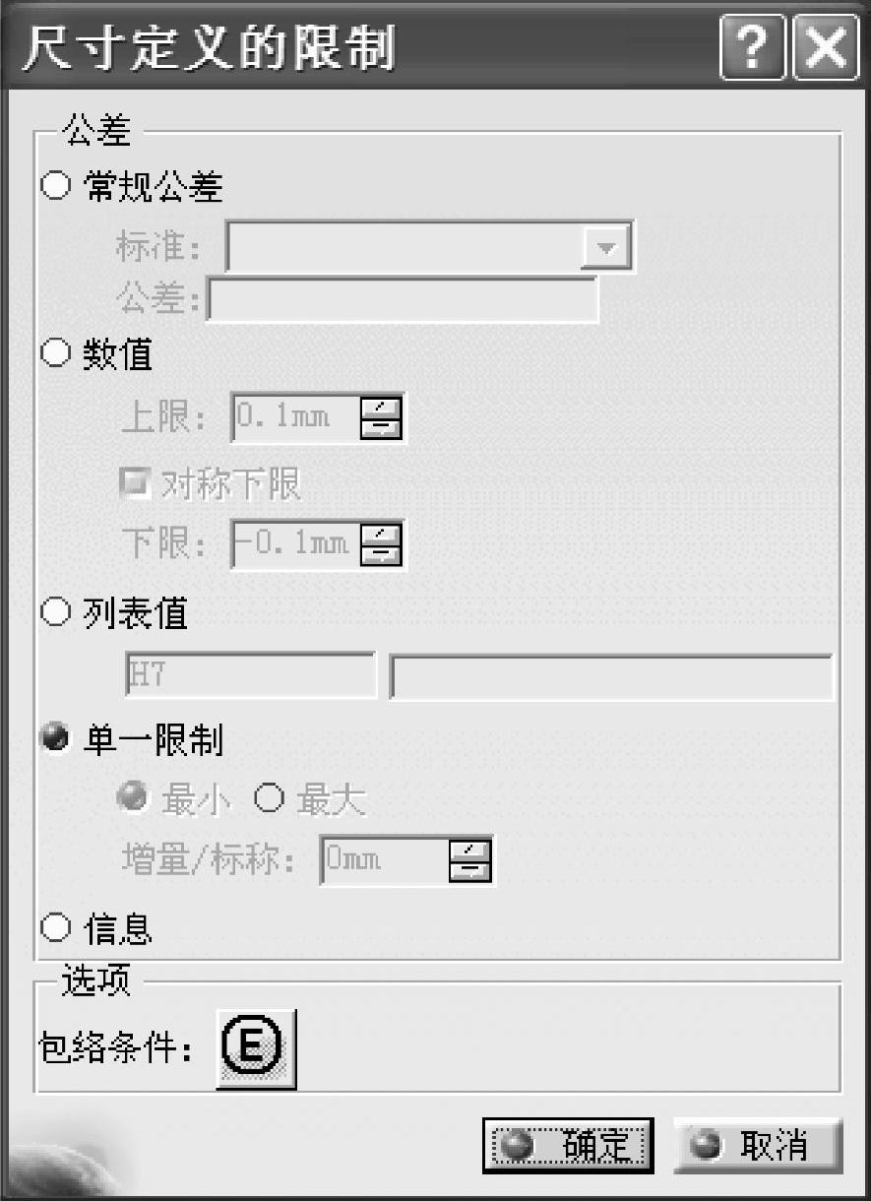Screen dimensions: 871x1201
Task: Close the 尺寸定义的限制 dialog
Action: [x=827, y=47]
